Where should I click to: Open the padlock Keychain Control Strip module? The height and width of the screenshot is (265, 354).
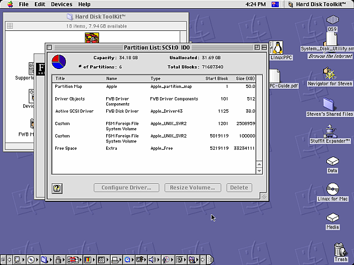click(x=60, y=260)
